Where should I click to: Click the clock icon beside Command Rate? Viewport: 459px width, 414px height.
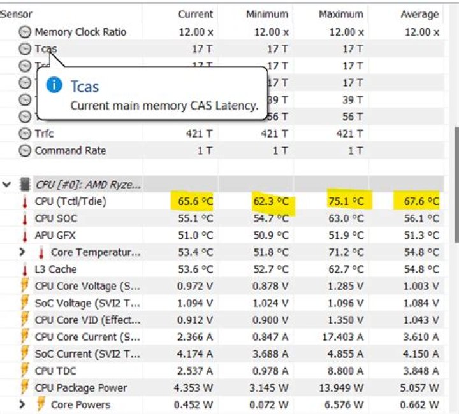[25, 151]
